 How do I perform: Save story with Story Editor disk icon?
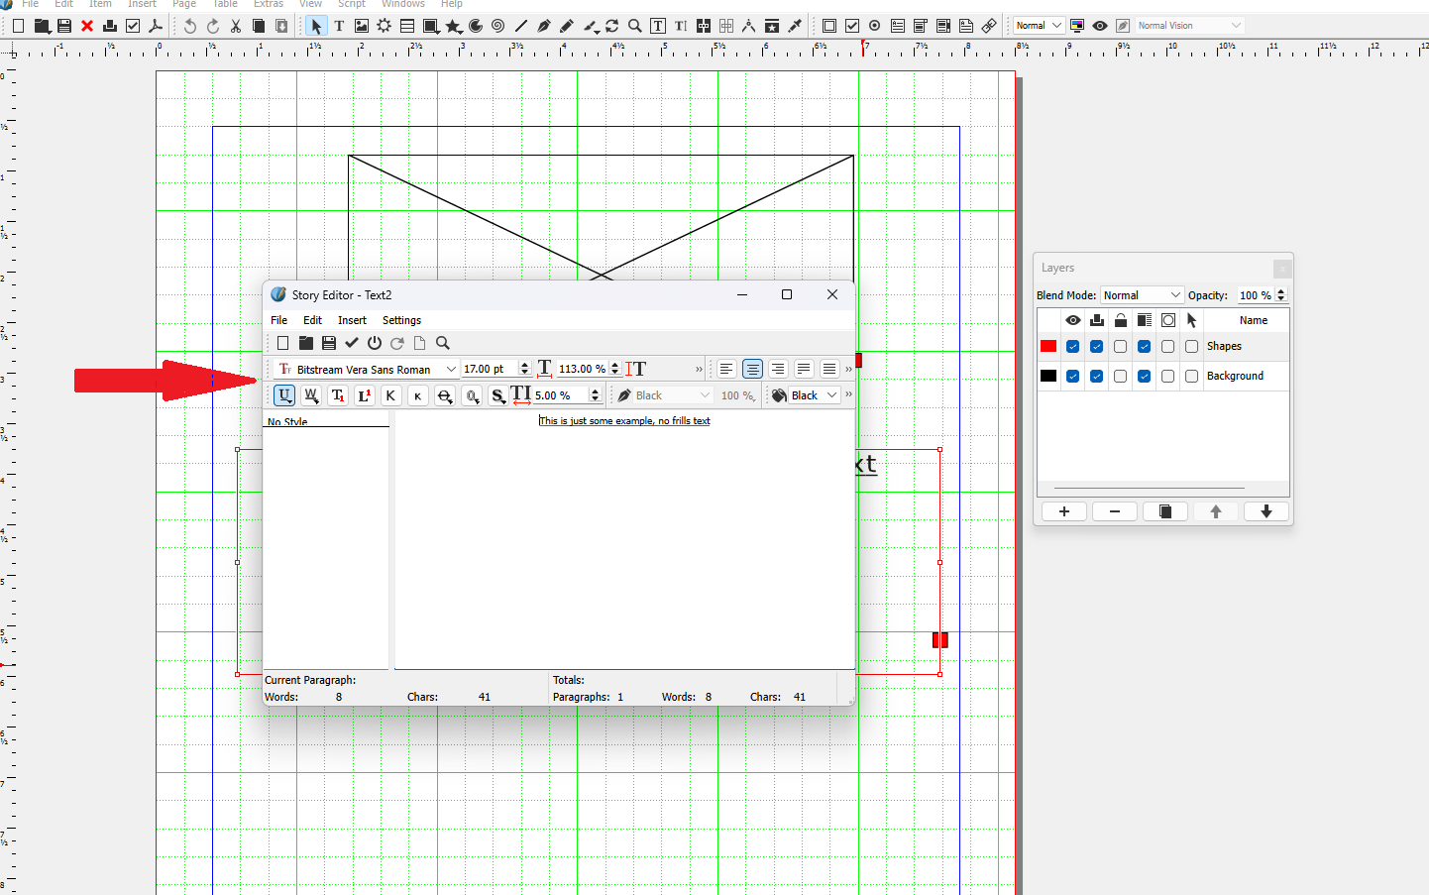point(329,343)
